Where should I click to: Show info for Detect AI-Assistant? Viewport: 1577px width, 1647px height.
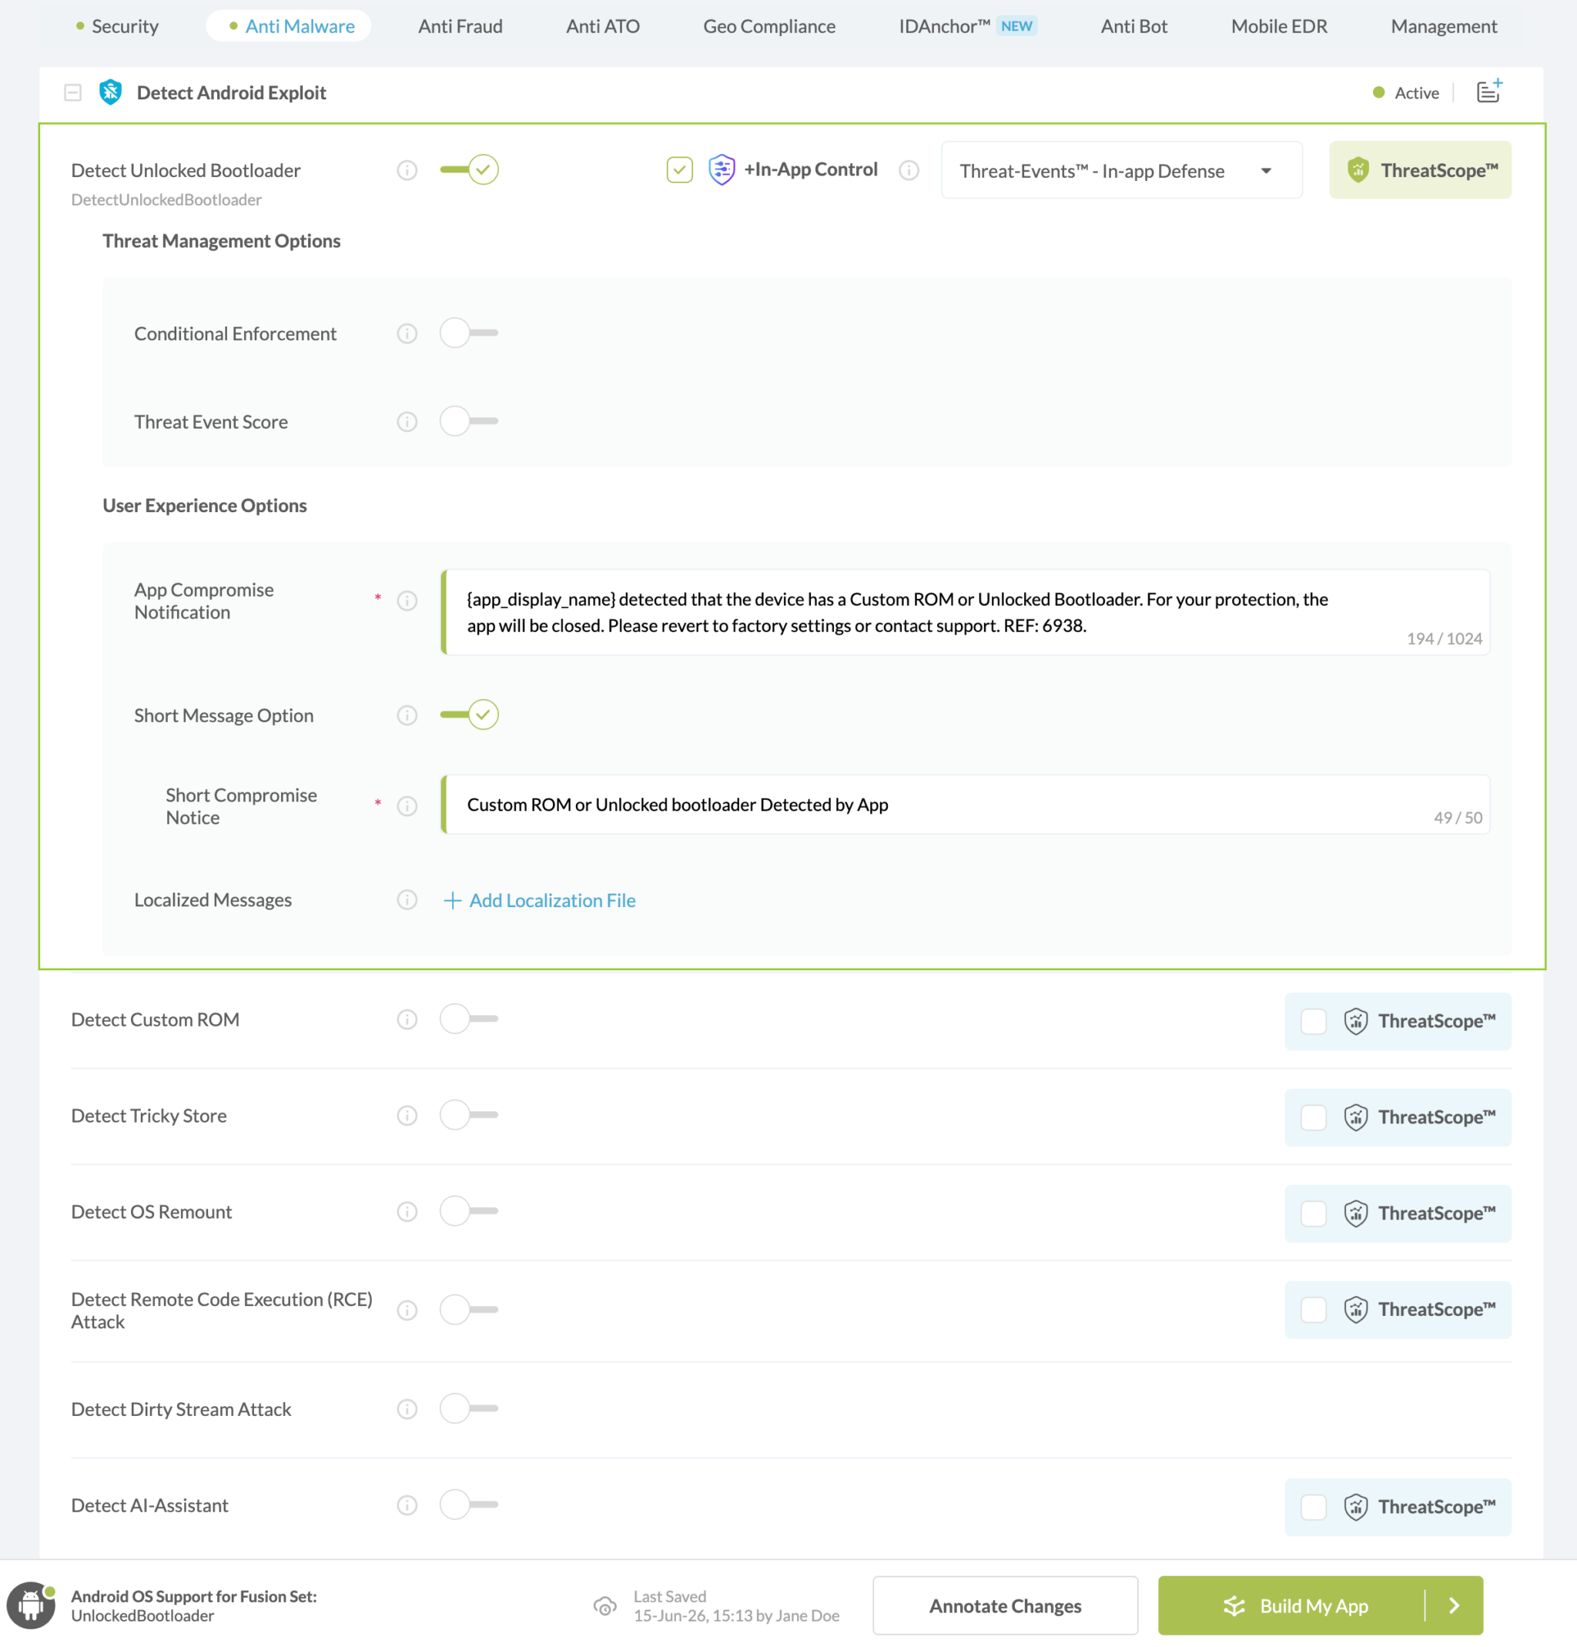click(x=407, y=1506)
